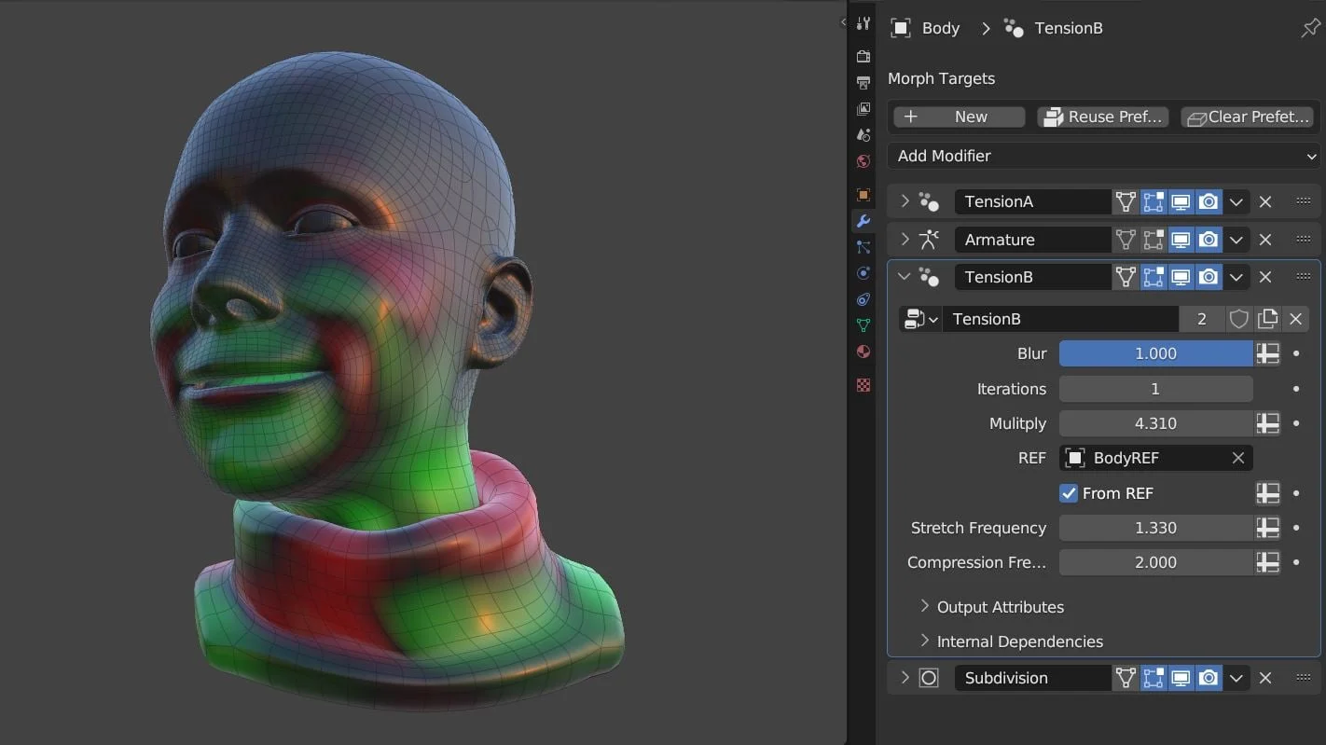Open the Modifiers properties tab (wrench icon)
Image resolution: width=1326 pixels, height=745 pixels.
(x=863, y=221)
